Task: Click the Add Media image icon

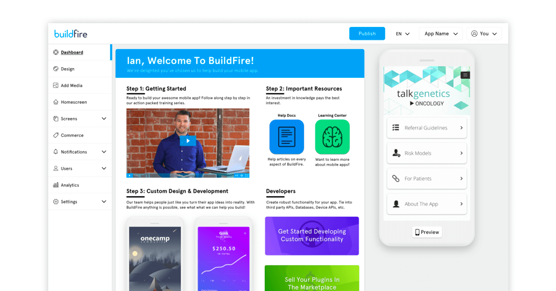Action: click(x=56, y=85)
